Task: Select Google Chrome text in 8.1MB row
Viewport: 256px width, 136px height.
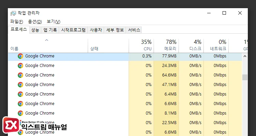Action: coord(40,113)
